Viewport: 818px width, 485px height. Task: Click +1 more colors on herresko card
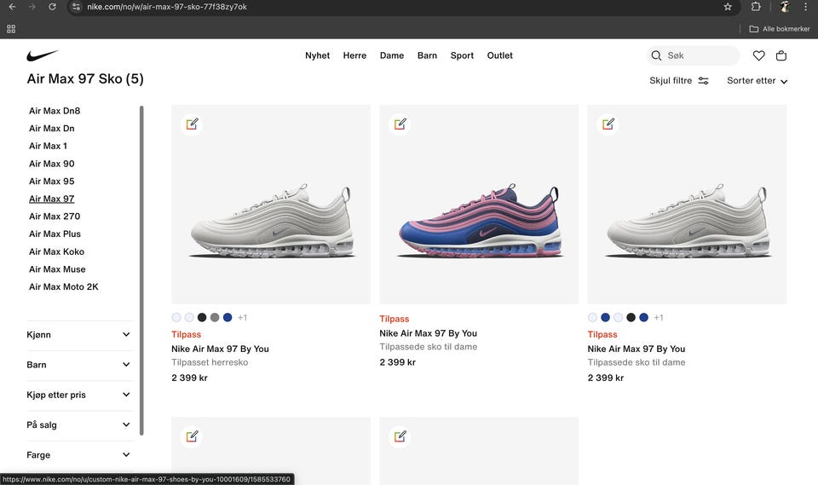point(243,317)
